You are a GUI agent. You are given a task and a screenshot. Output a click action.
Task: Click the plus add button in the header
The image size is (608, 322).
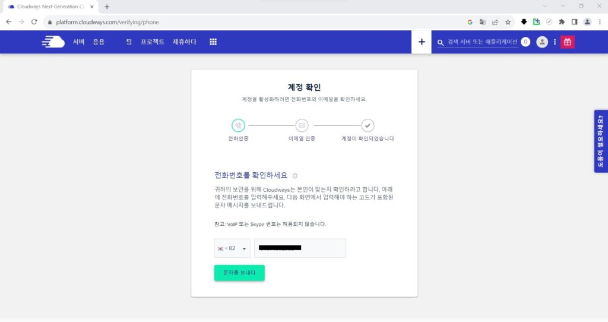(422, 42)
